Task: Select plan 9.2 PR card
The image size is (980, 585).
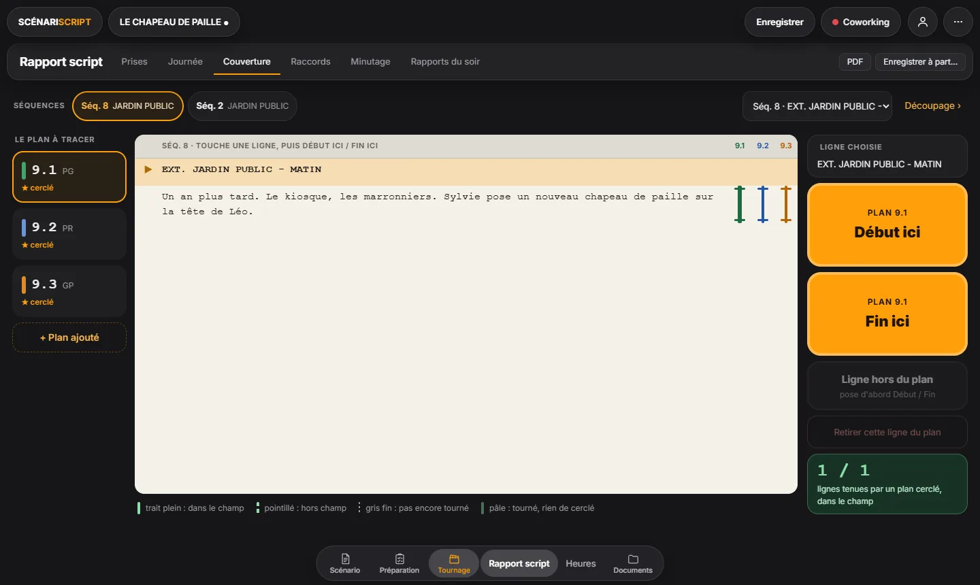Action: (x=69, y=234)
